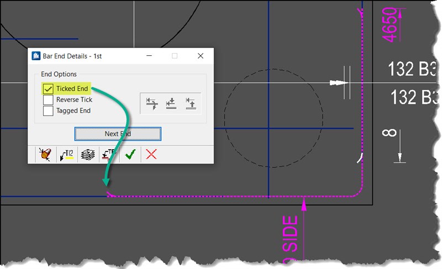442x269 pixels.
Task: Enable the Reverse Tick checkbox
Action: coord(48,100)
